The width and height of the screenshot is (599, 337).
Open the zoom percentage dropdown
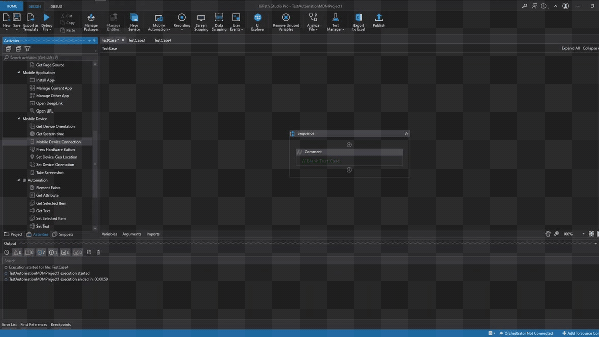(583, 234)
